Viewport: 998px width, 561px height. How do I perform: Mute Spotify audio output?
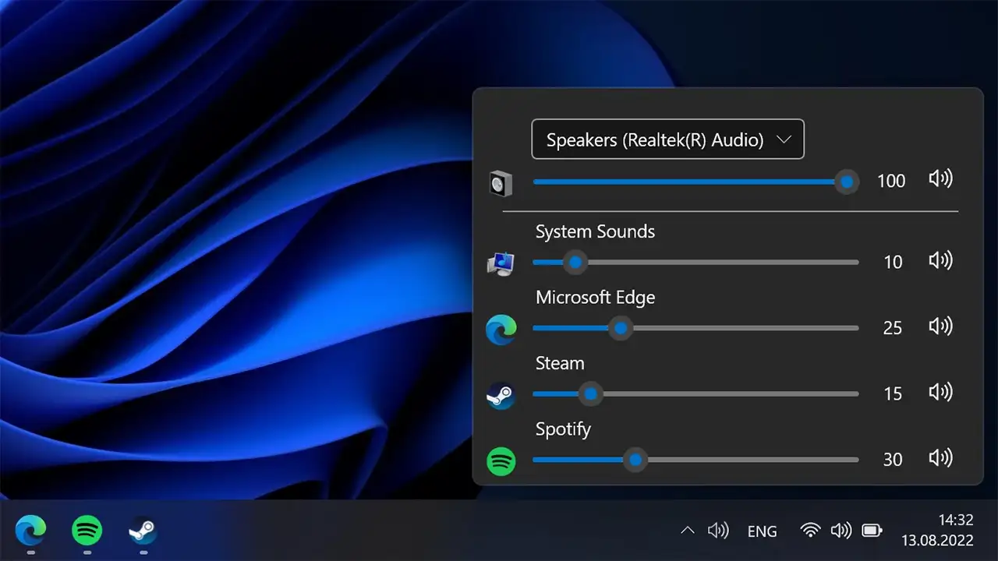pyautogui.click(x=940, y=459)
